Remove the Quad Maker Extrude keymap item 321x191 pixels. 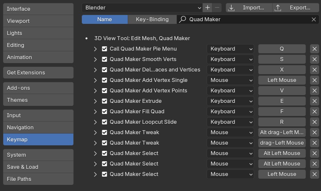[x=314, y=101]
